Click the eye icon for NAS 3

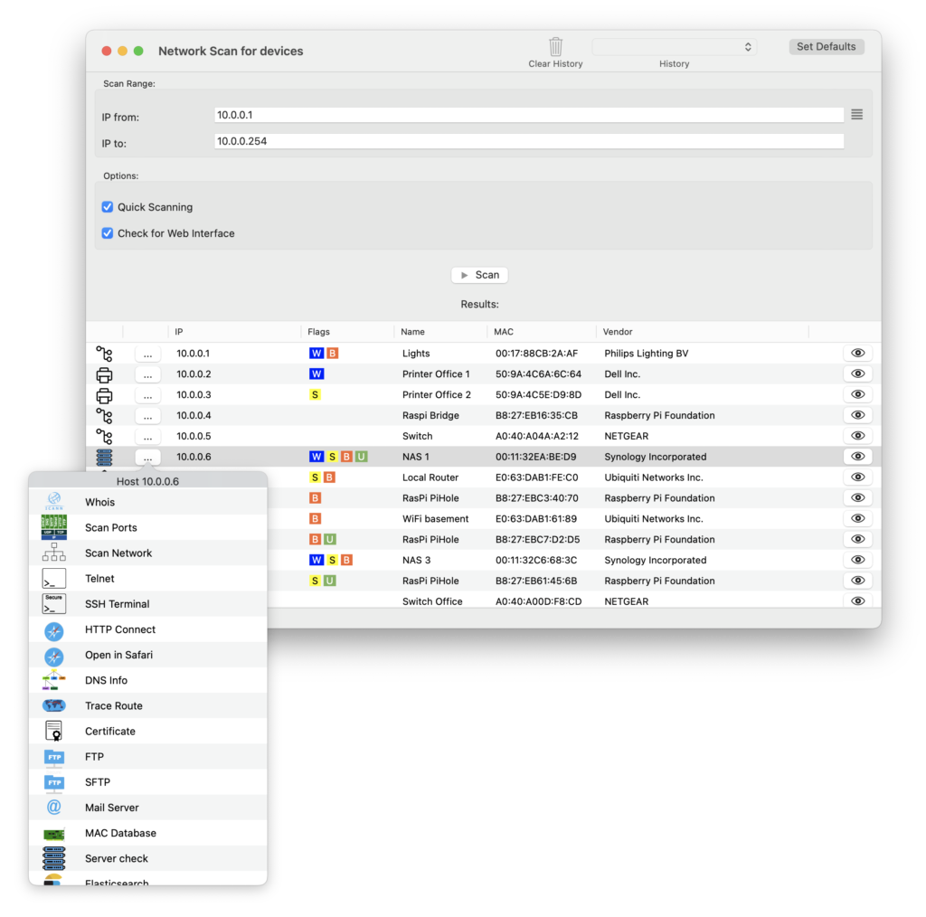pyautogui.click(x=857, y=560)
